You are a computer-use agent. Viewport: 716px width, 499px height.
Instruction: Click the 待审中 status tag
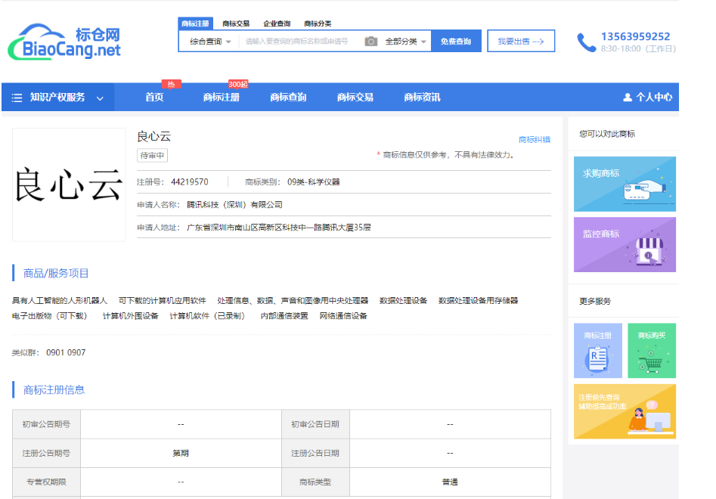(152, 156)
